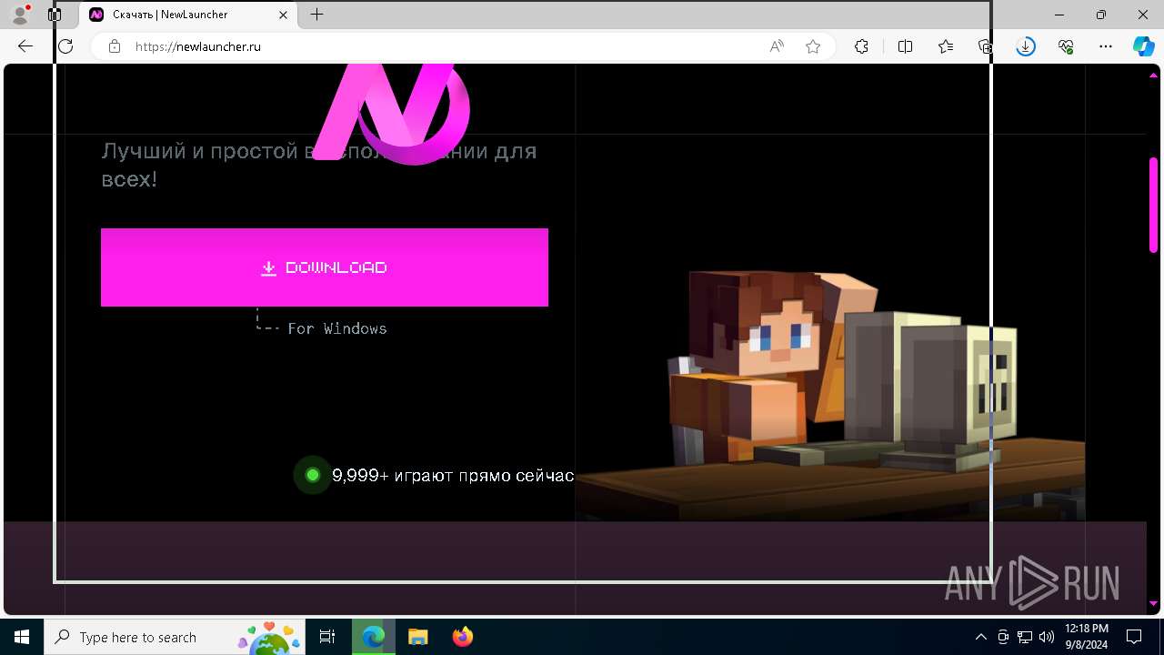Click the page's pink vertical scrollbar thumb

(1153, 205)
